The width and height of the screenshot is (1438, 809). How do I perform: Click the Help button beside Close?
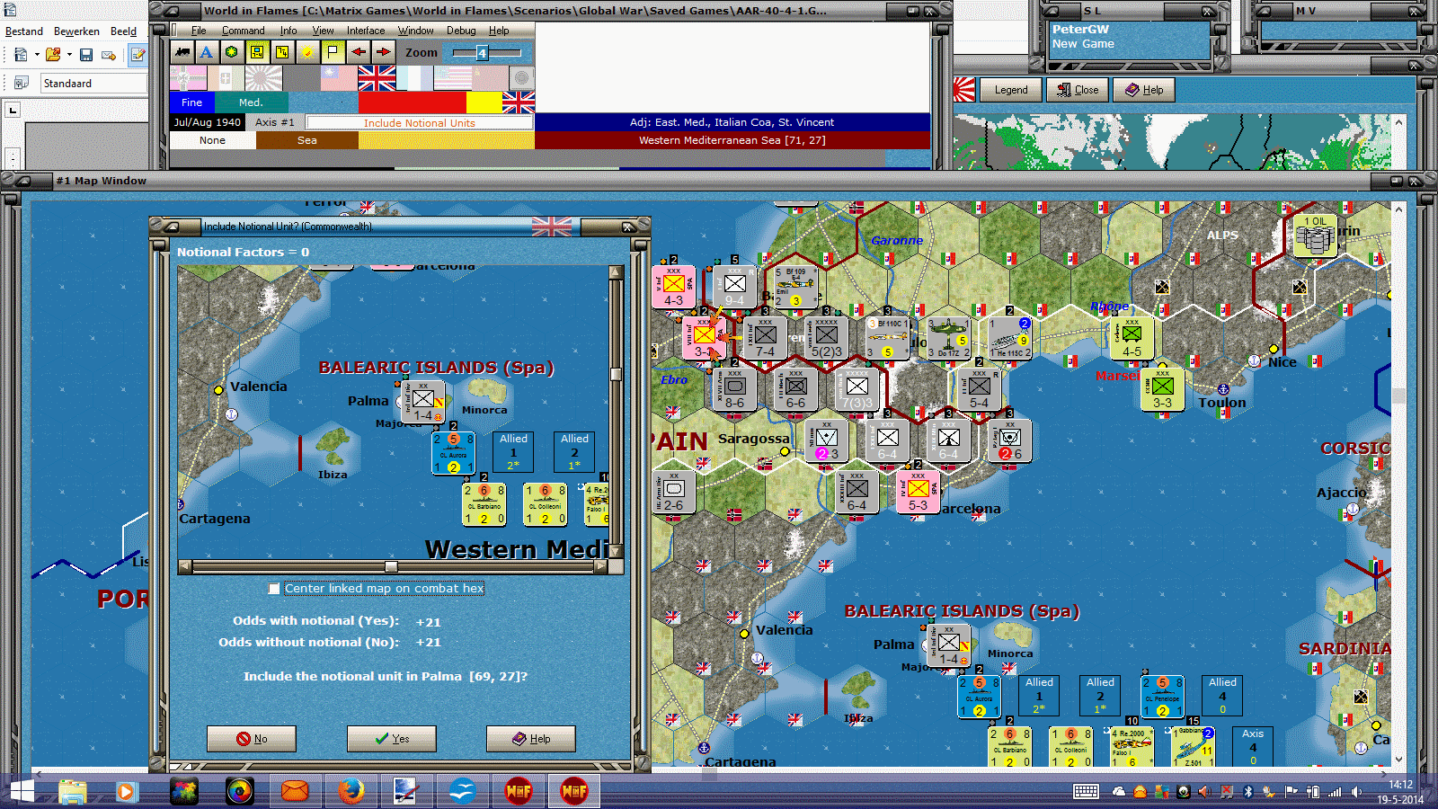pos(1144,90)
